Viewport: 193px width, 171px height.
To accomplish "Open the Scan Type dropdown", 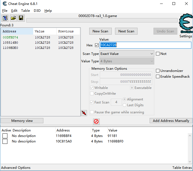I will [127, 54].
